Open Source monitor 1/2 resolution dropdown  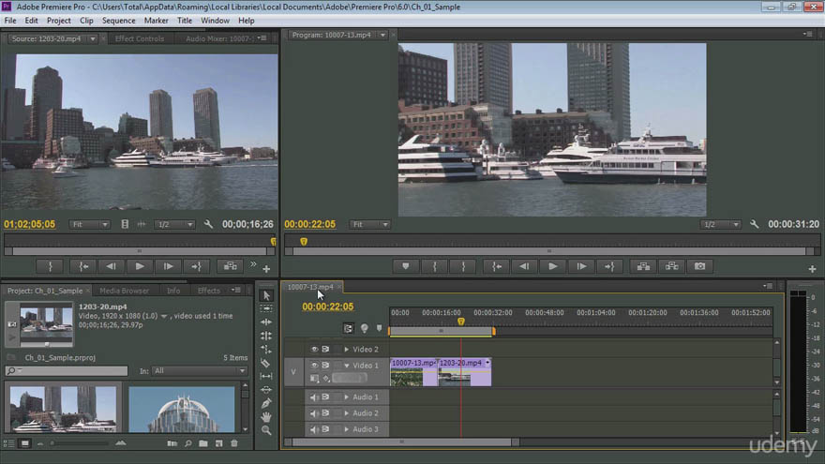tap(174, 224)
